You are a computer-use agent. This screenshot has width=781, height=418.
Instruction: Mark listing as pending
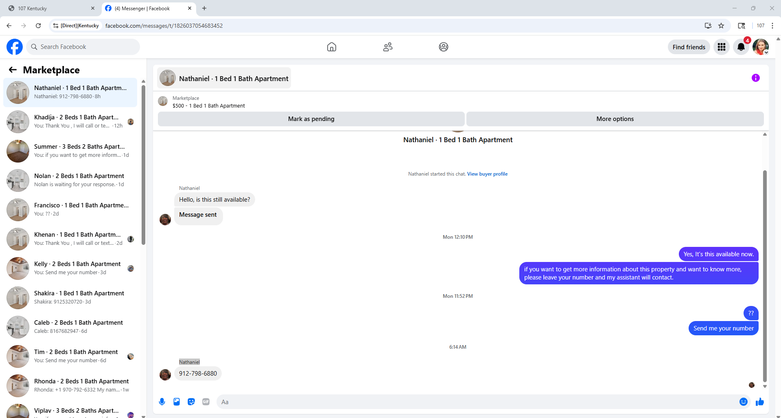pos(311,119)
